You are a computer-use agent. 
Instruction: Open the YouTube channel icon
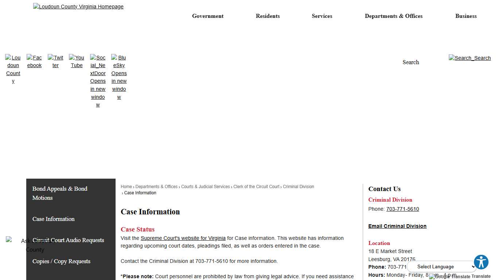[x=77, y=61]
